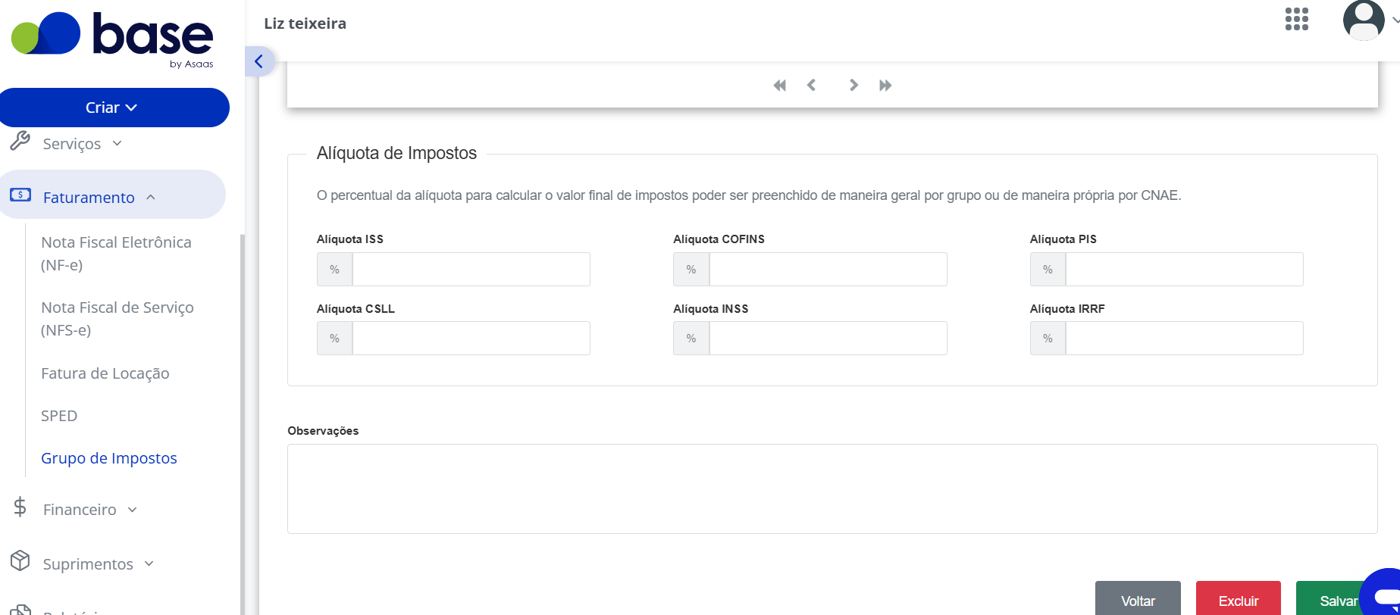
Task: Click the apps grid icon
Action: [x=1297, y=19]
